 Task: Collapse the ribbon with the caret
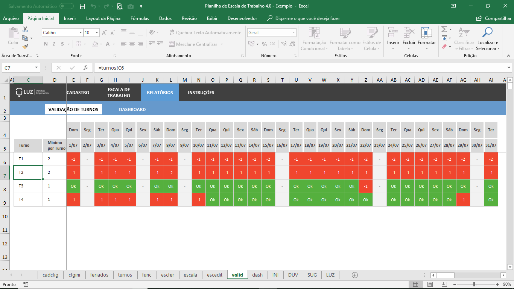click(x=508, y=56)
